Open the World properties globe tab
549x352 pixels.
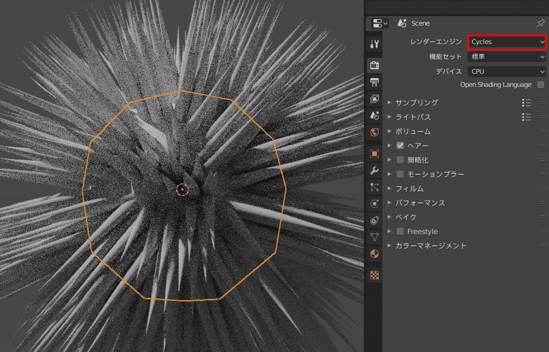375,132
